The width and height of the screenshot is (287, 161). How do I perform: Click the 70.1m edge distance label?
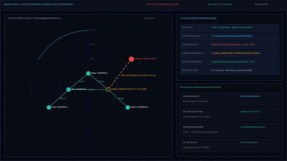(92, 90)
